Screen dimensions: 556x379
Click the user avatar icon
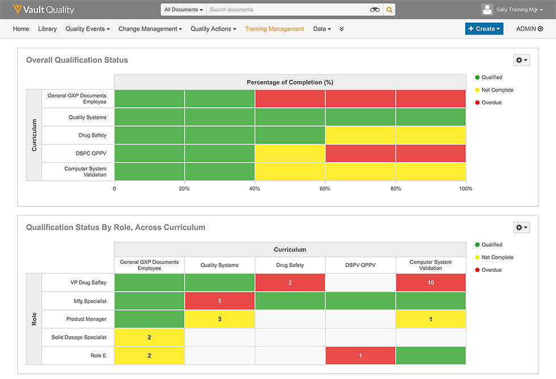click(x=487, y=10)
